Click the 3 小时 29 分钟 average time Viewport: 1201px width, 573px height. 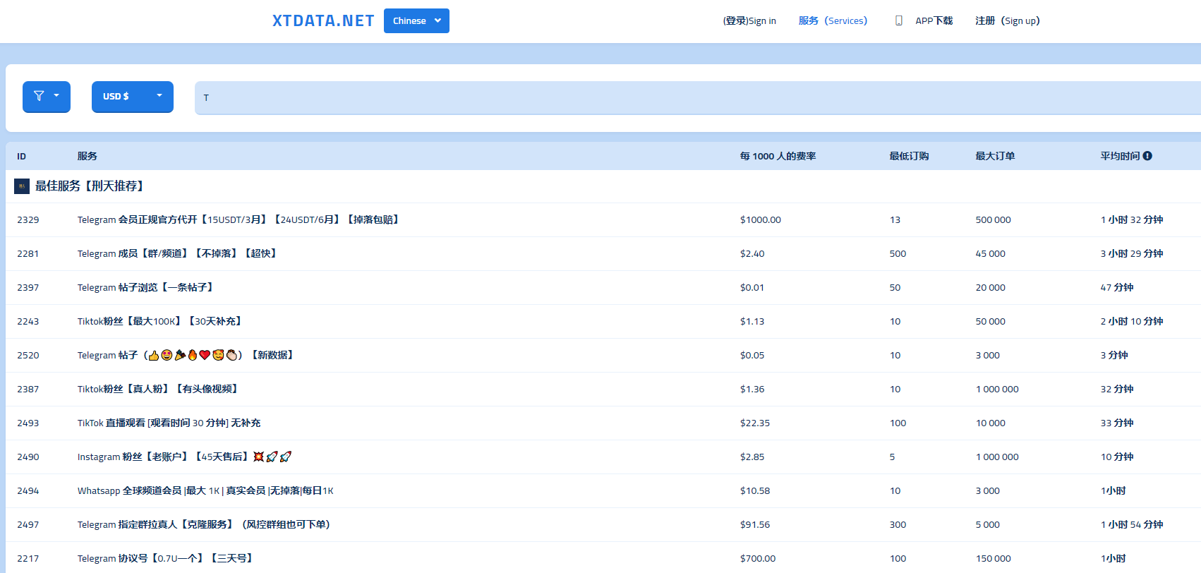[x=1132, y=254]
